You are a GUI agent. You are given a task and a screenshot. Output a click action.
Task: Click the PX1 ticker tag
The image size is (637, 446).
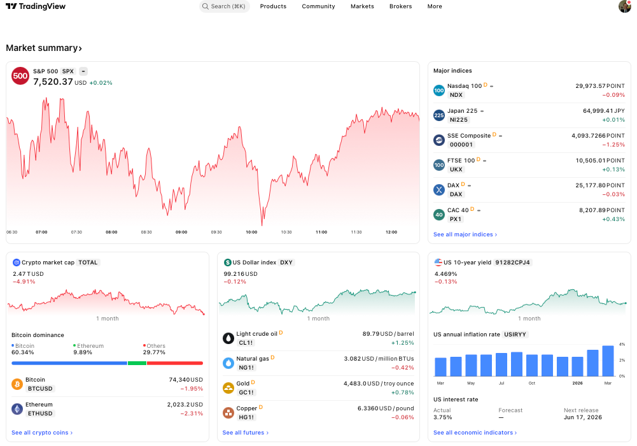[456, 219]
